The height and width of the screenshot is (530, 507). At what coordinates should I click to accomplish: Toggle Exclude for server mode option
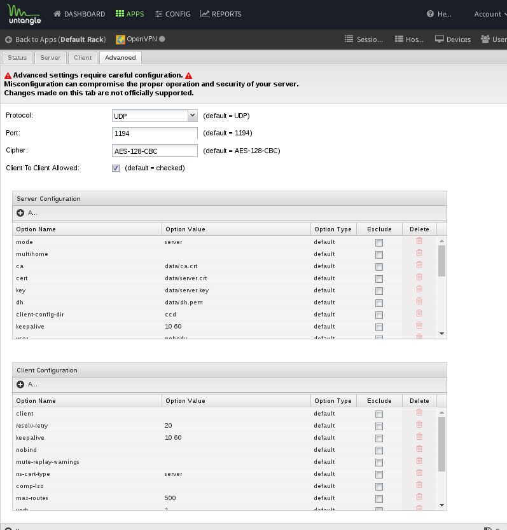tap(379, 243)
